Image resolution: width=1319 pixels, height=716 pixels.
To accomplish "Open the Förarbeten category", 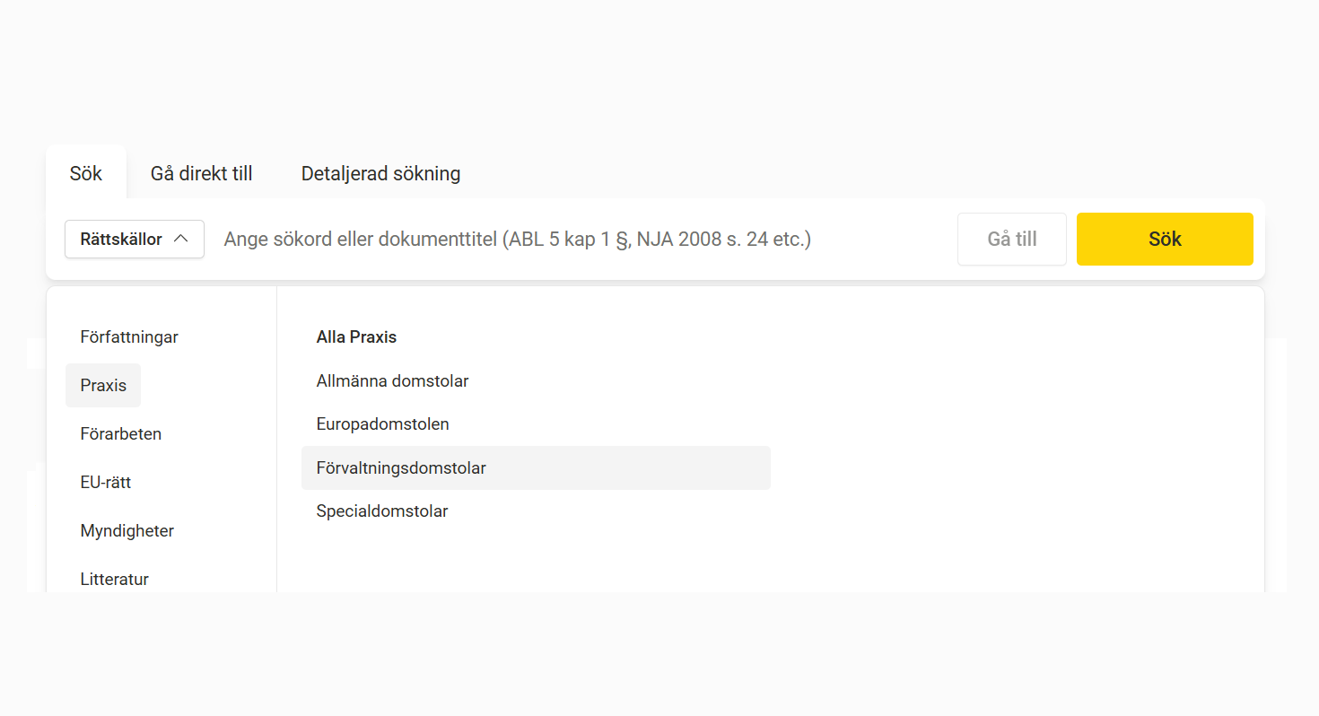I will [x=121, y=434].
